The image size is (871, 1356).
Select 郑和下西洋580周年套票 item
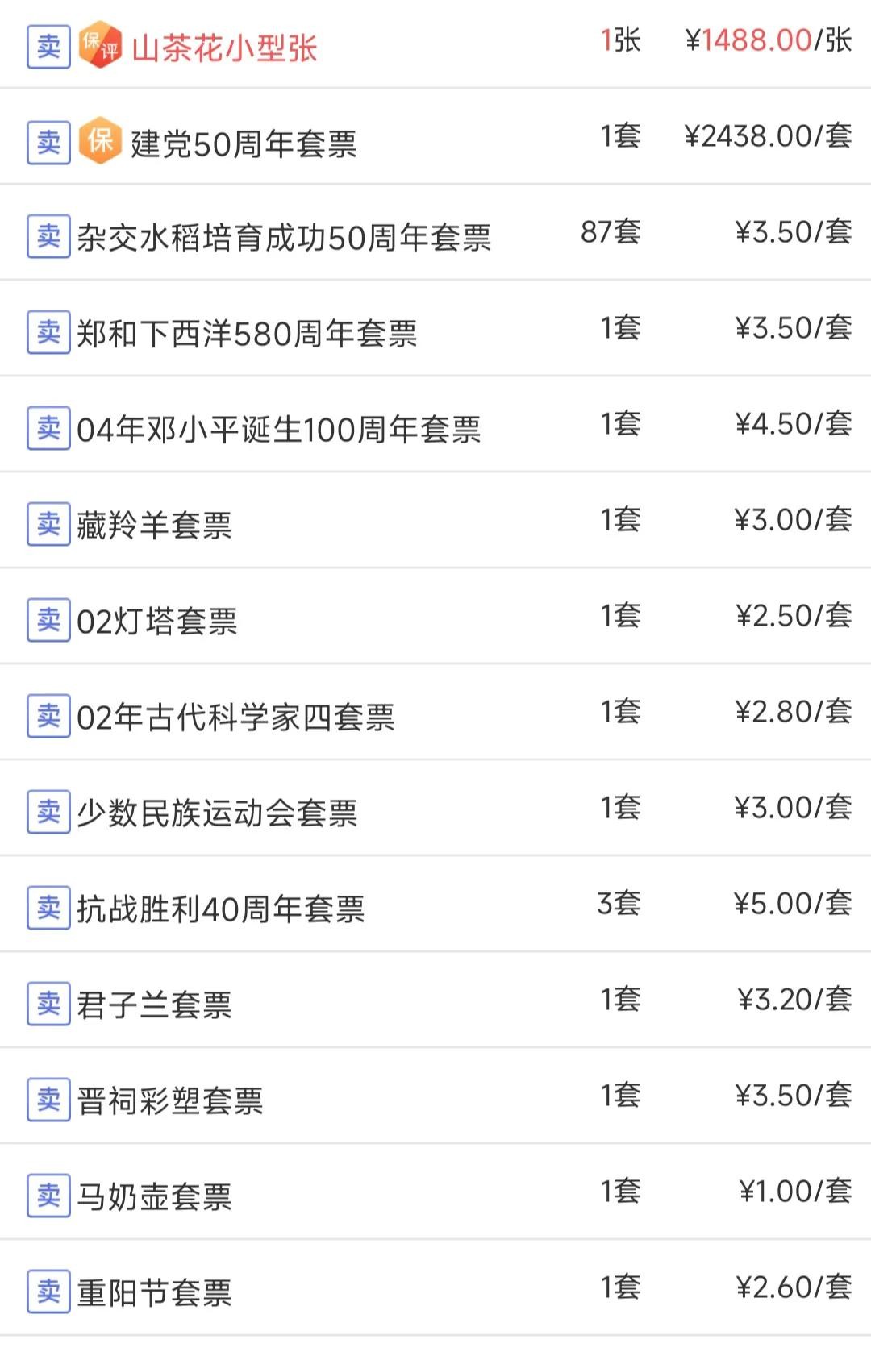coord(247,333)
